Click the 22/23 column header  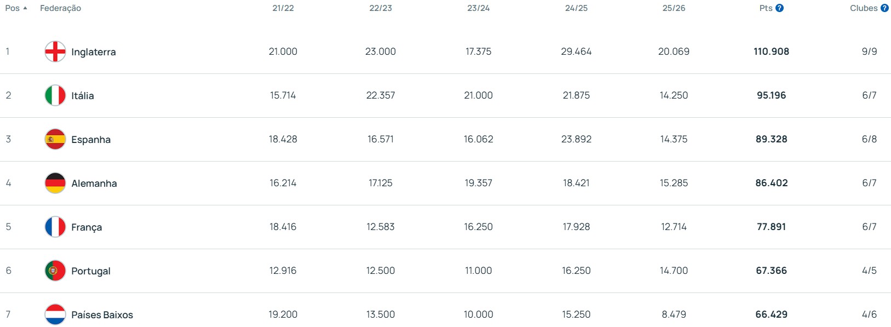coord(381,8)
